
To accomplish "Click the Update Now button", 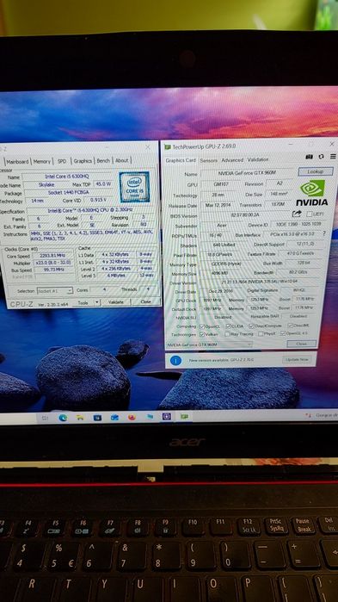I will tap(297, 360).
